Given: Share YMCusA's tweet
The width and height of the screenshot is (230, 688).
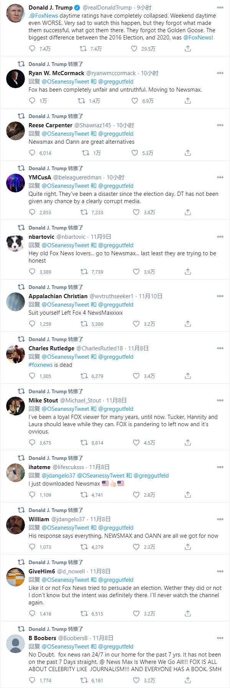Looking at the screenshot, I should [188, 212].
